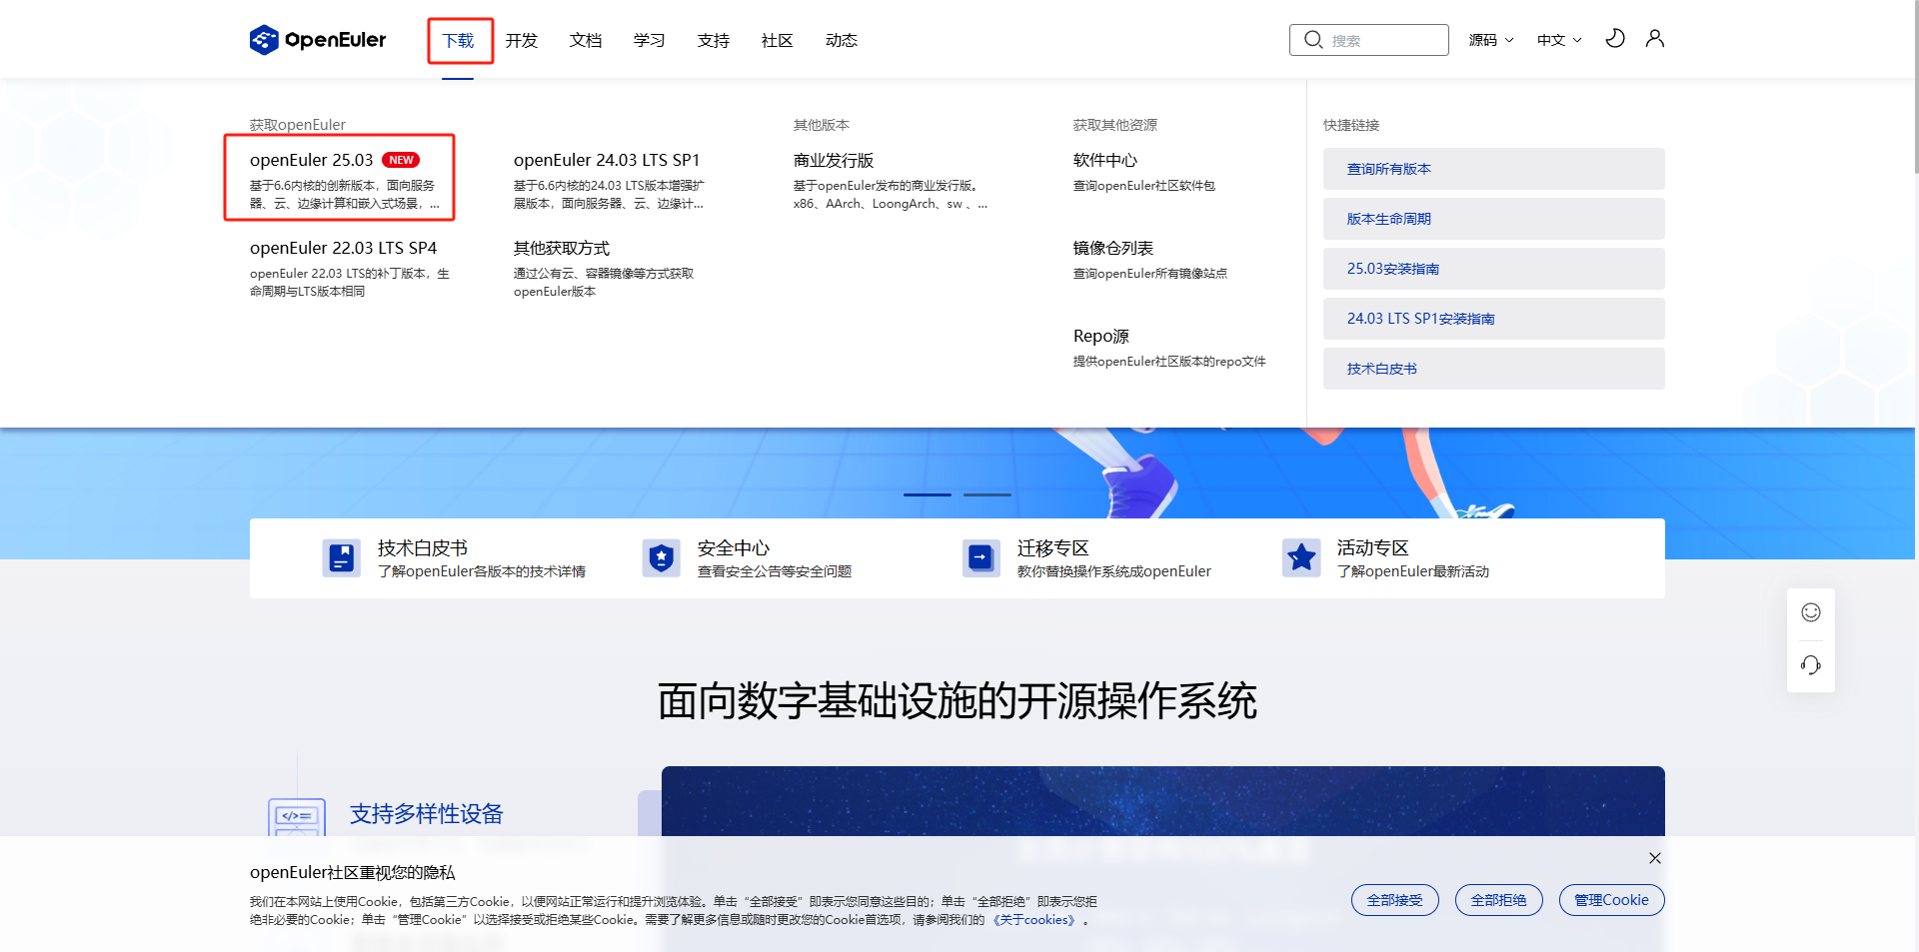Screen dimensions: 1919x952
Task: Open Repo源 link
Action: point(1101,336)
